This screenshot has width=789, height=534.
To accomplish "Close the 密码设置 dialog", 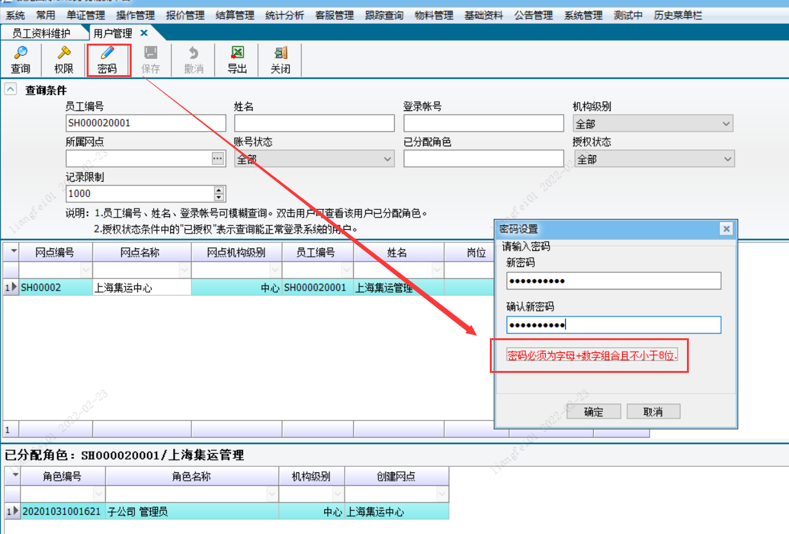I will [x=726, y=228].
